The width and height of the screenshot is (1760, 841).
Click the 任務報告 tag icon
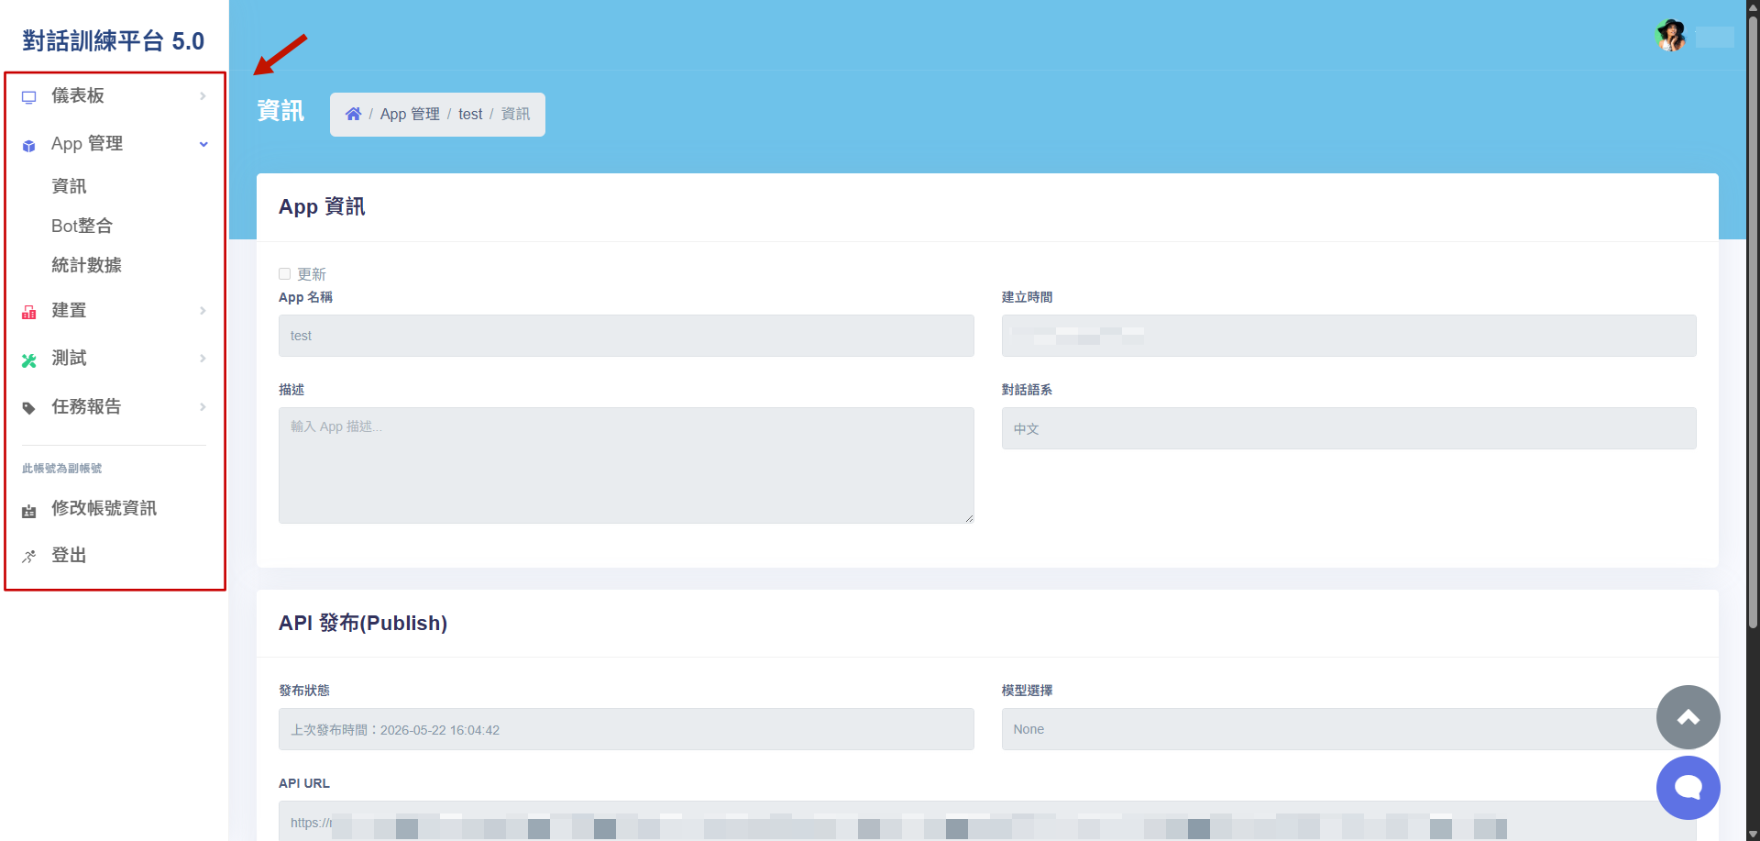coord(29,408)
